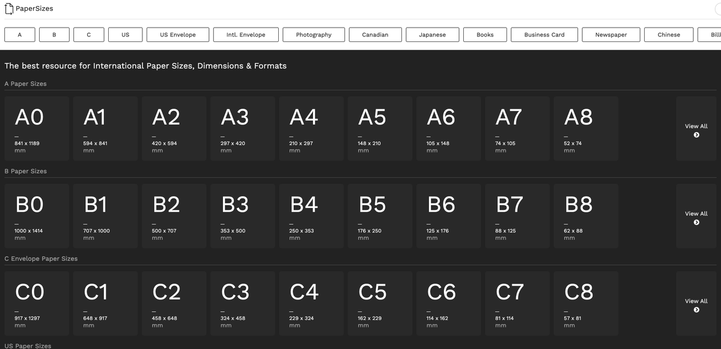This screenshot has width=721, height=349.
Task: Open the B5 size card
Action: pyautogui.click(x=380, y=216)
